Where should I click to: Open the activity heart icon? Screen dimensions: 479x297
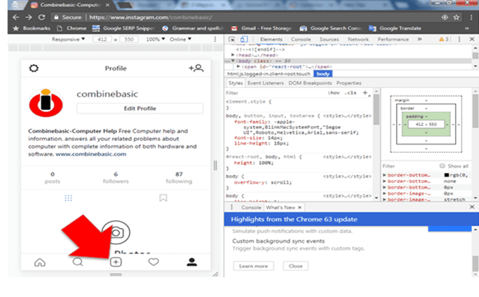point(153,262)
